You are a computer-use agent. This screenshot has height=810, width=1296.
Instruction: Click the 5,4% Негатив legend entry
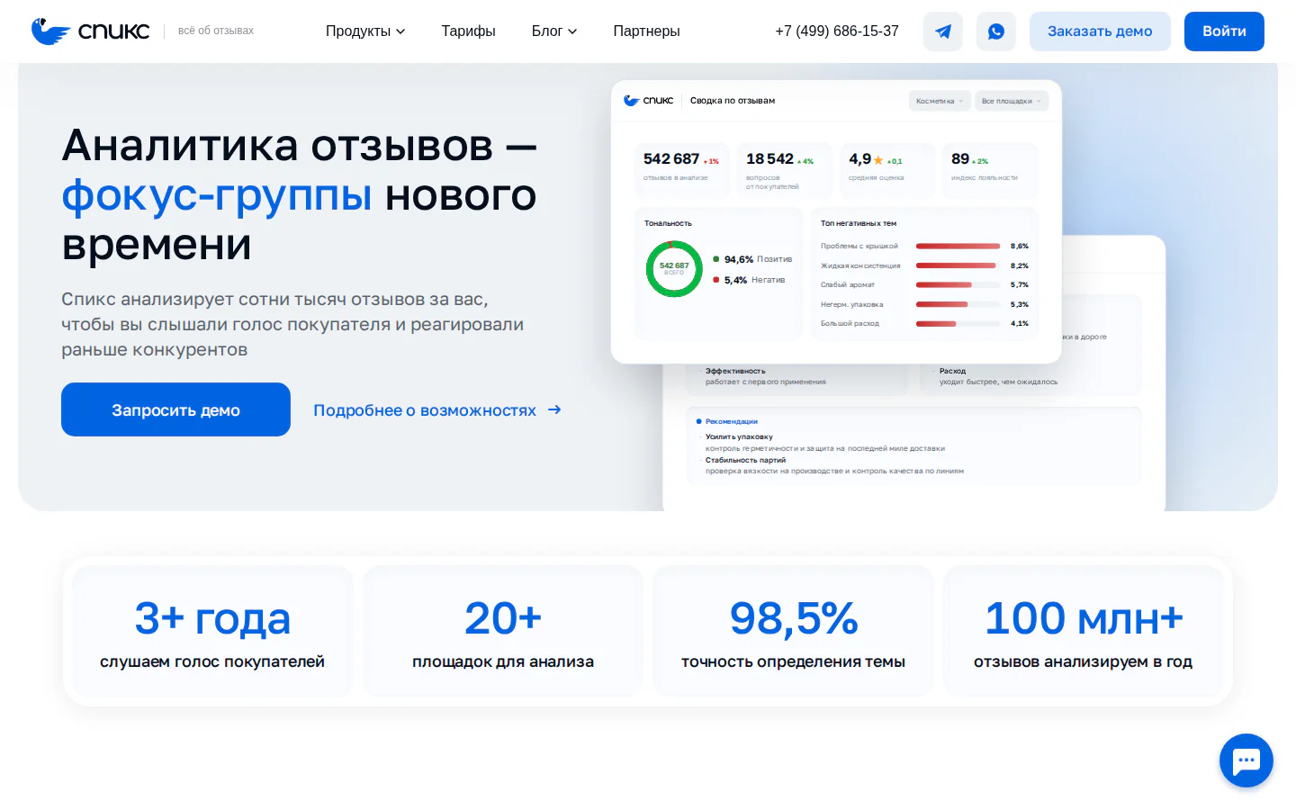coord(749,280)
